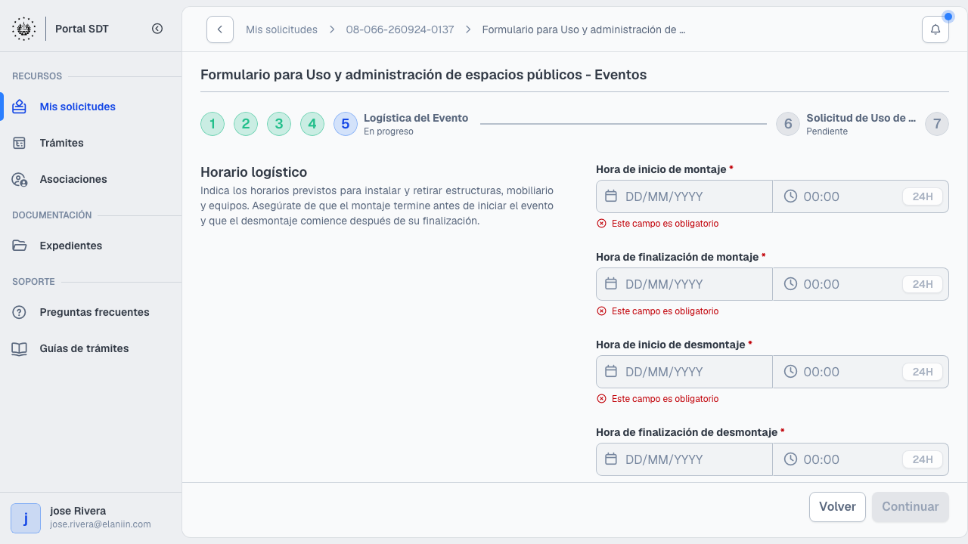Click jose.rivera@elaniin.com user email
This screenshot has width=968, height=544.
coord(101,524)
